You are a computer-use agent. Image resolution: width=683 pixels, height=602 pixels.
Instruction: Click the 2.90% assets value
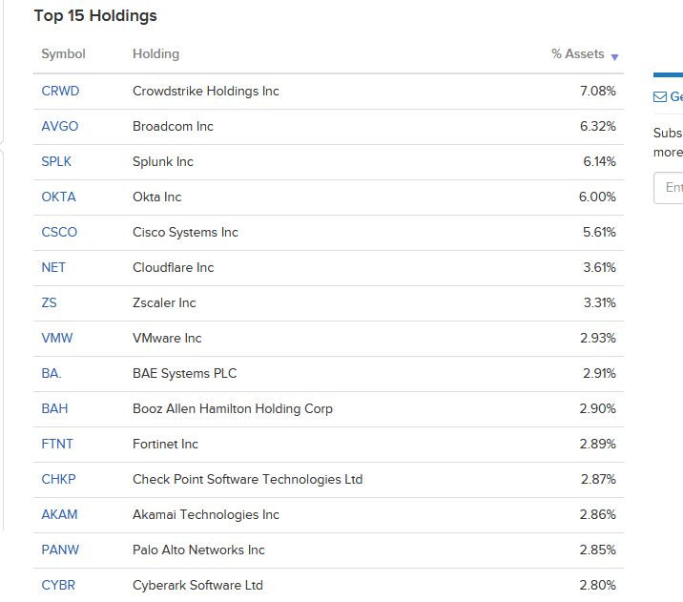click(x=597, y=408)
